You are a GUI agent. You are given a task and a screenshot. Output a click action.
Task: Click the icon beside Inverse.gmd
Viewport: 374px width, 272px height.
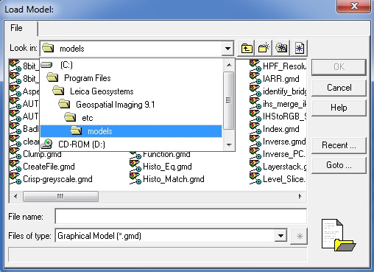pos(255,141)
